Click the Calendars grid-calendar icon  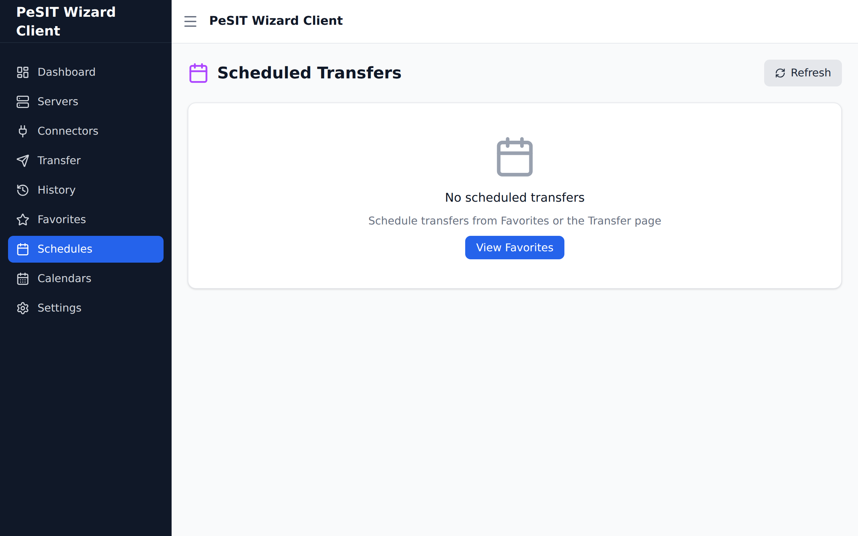(x=23, y=279)
